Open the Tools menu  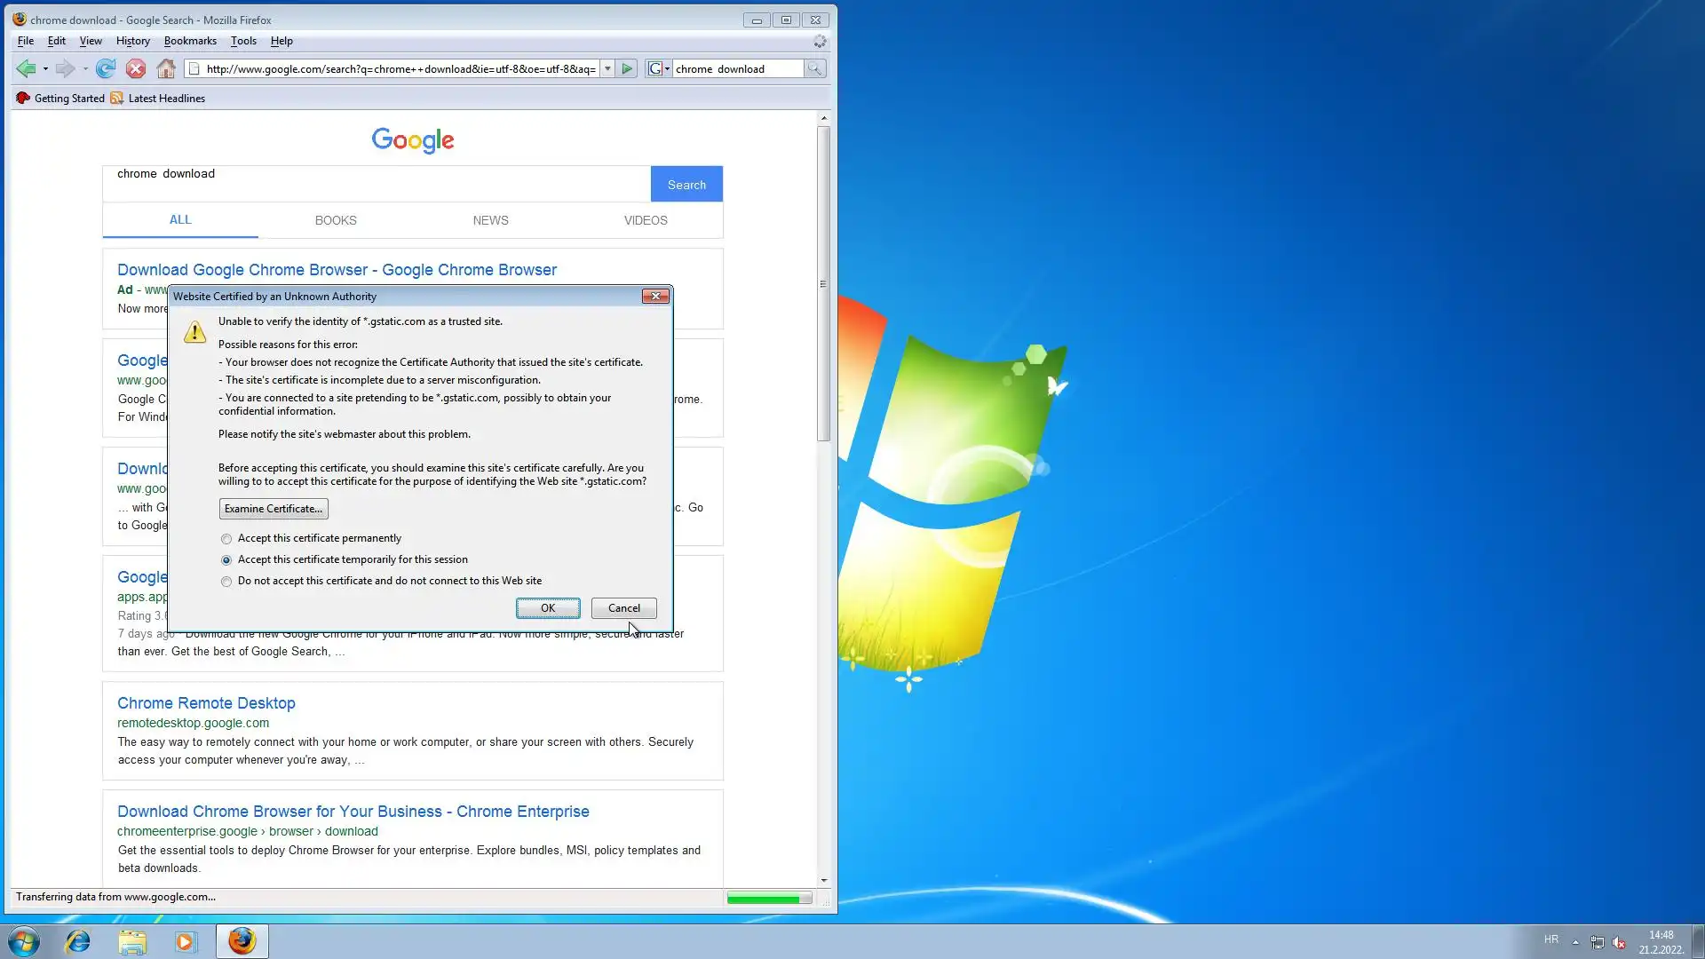pos(243,41)
